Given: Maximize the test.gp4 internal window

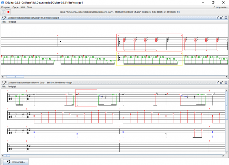Looking at the screenshot, I should click(x=221, y=18).
